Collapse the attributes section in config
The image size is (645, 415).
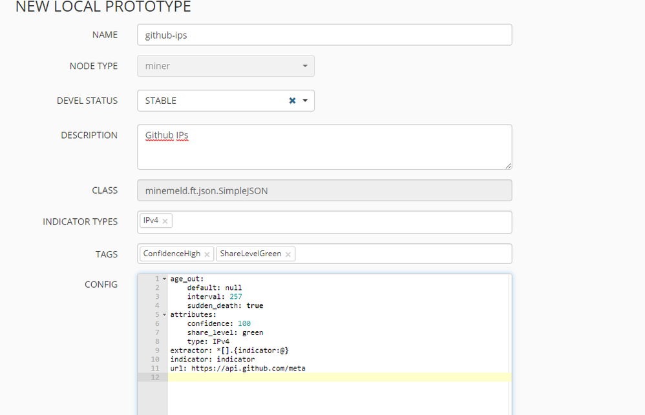click(x=164, y=315)
